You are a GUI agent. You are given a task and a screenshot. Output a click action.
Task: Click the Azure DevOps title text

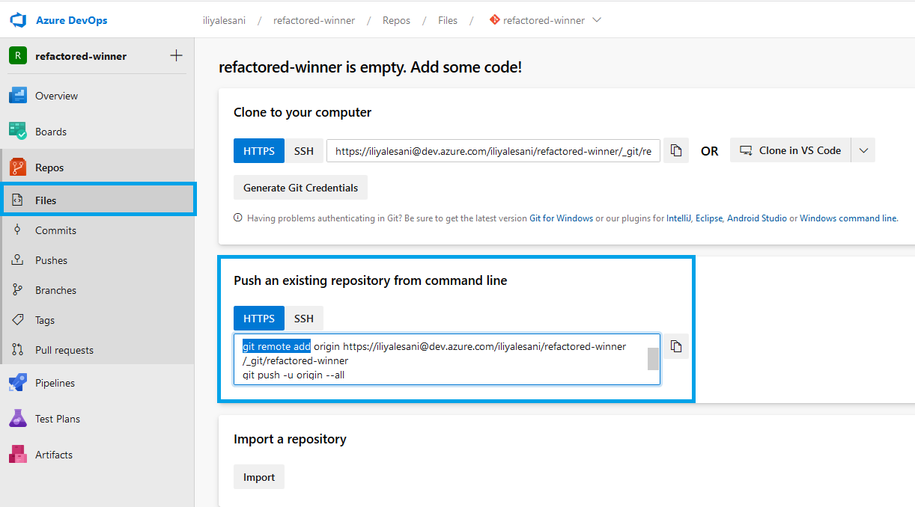(x=72, y=20)
